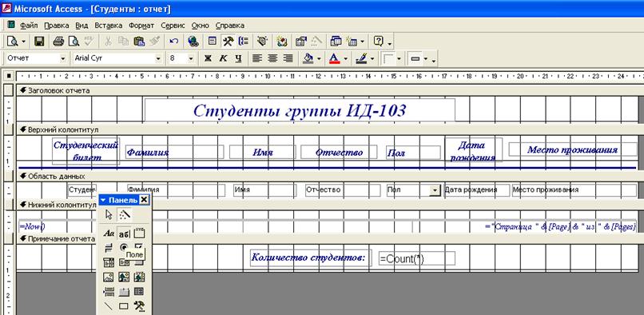The width and height of the screenshot is (644, 315).
Task: Open the View button dropdown arrow
Action: tap(23, 42)
